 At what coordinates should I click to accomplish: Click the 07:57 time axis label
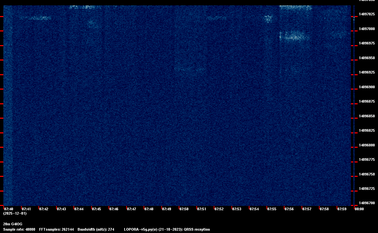[x=307, y=209]
